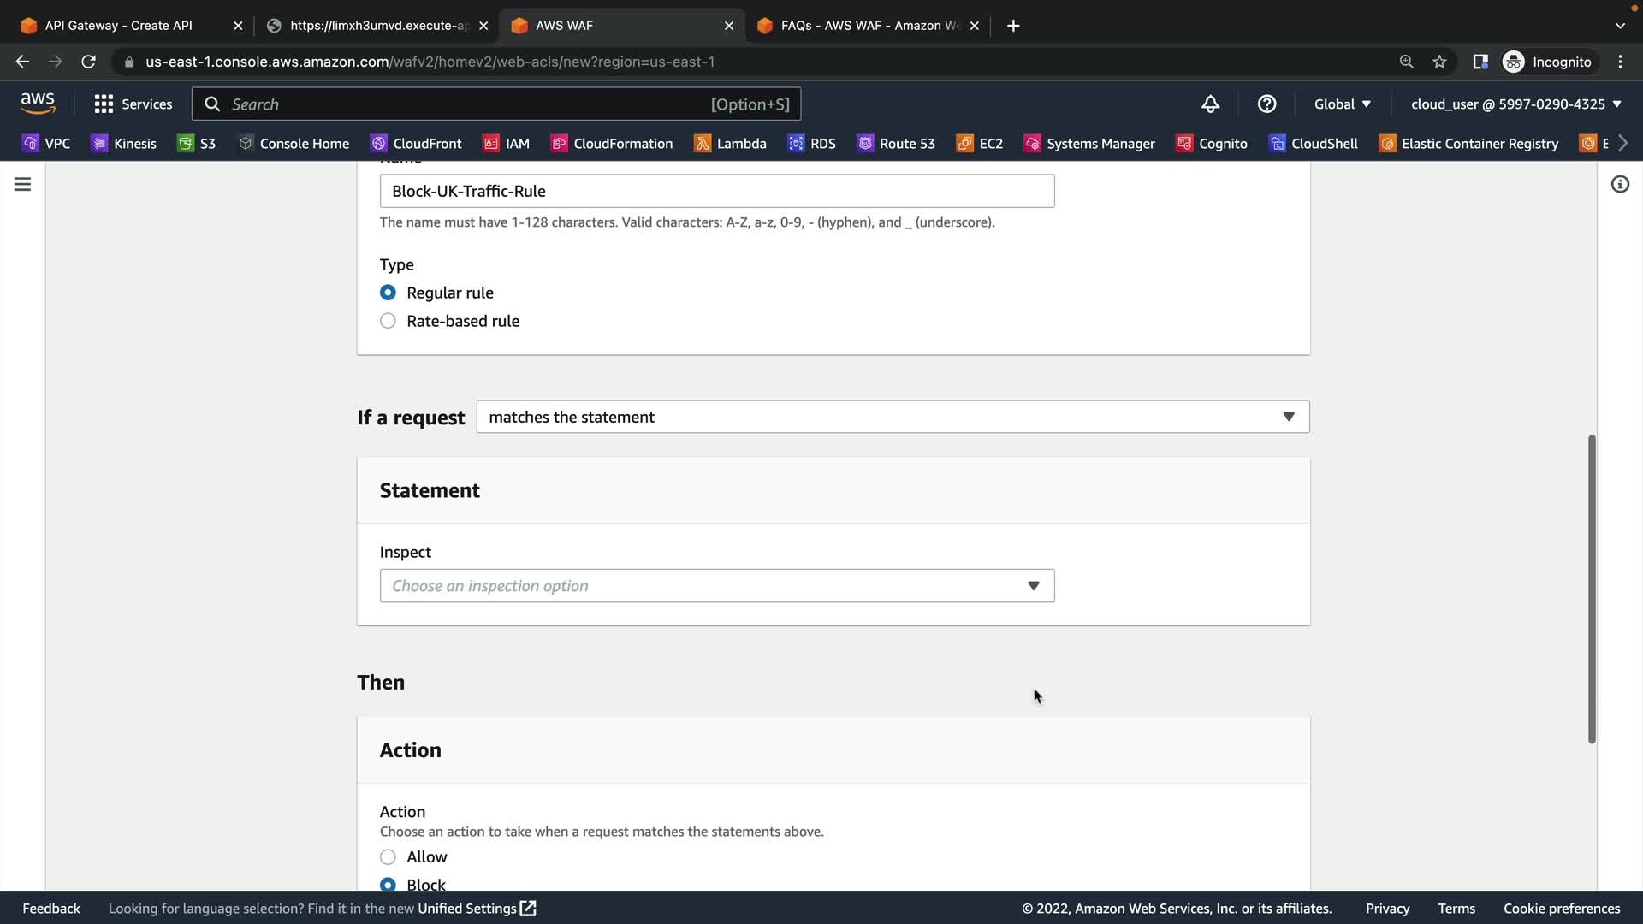Select the Rate-based rule radio button
The image size is (1643, 924).
click(x=388, y=321)
